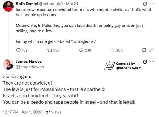Bookmark Seth Daniel's post
Image resolution: width=159 pixels, height=117 pixels.
144,50
